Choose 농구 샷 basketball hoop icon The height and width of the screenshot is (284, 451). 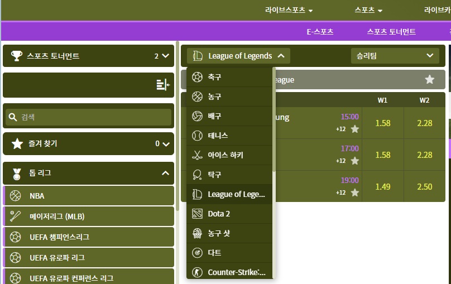click(x=197, y=233)
